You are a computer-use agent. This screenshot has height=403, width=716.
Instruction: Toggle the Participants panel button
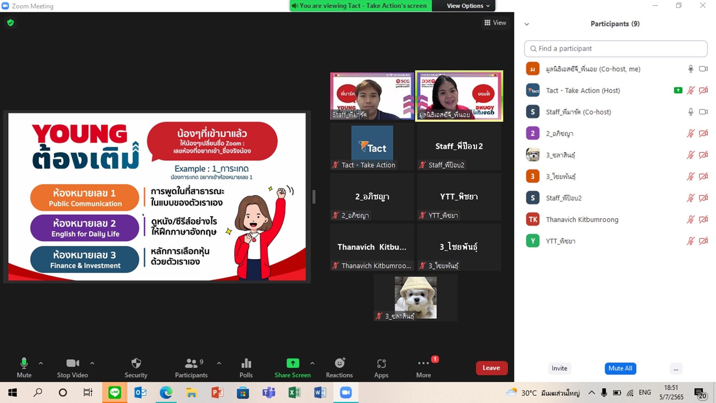[191, 368]
